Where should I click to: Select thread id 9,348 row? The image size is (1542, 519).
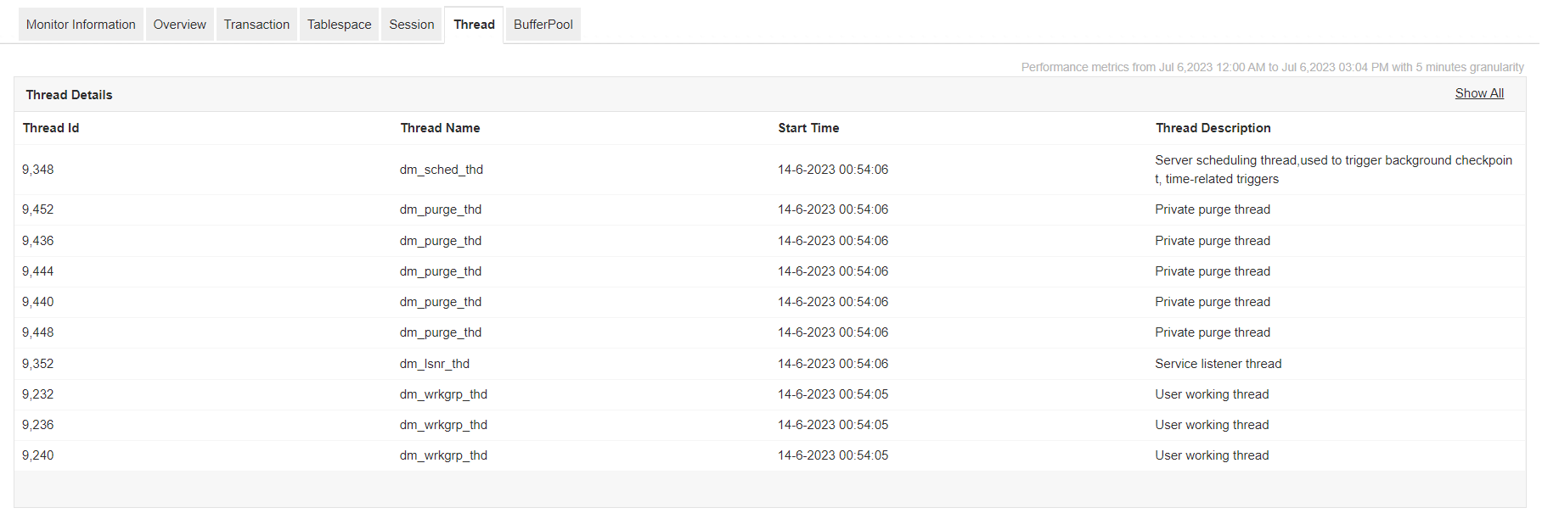point(38,170)
